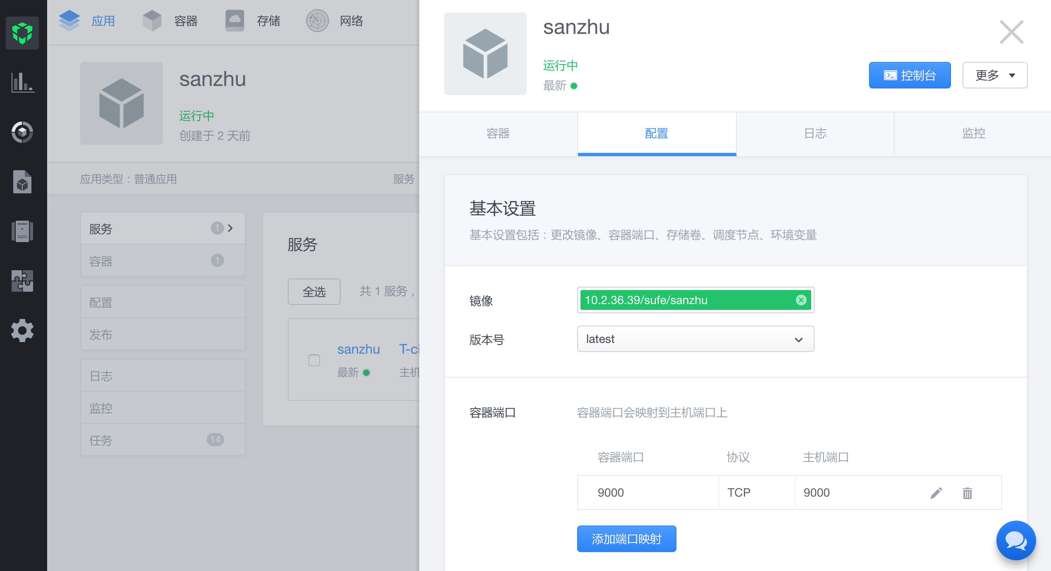Expand the 服务 chevron arrow
This screenshot has width=1051, height=571.
click(x=230, y=228)
